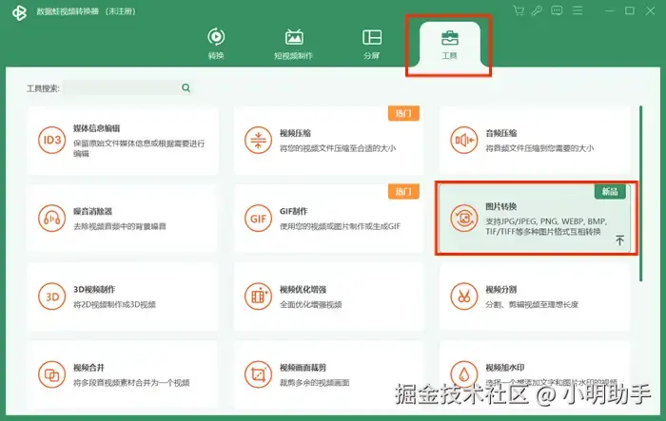Switch to the 转换 tab
The height and width of the screenshot is (421, 666).
click(216, 44)
